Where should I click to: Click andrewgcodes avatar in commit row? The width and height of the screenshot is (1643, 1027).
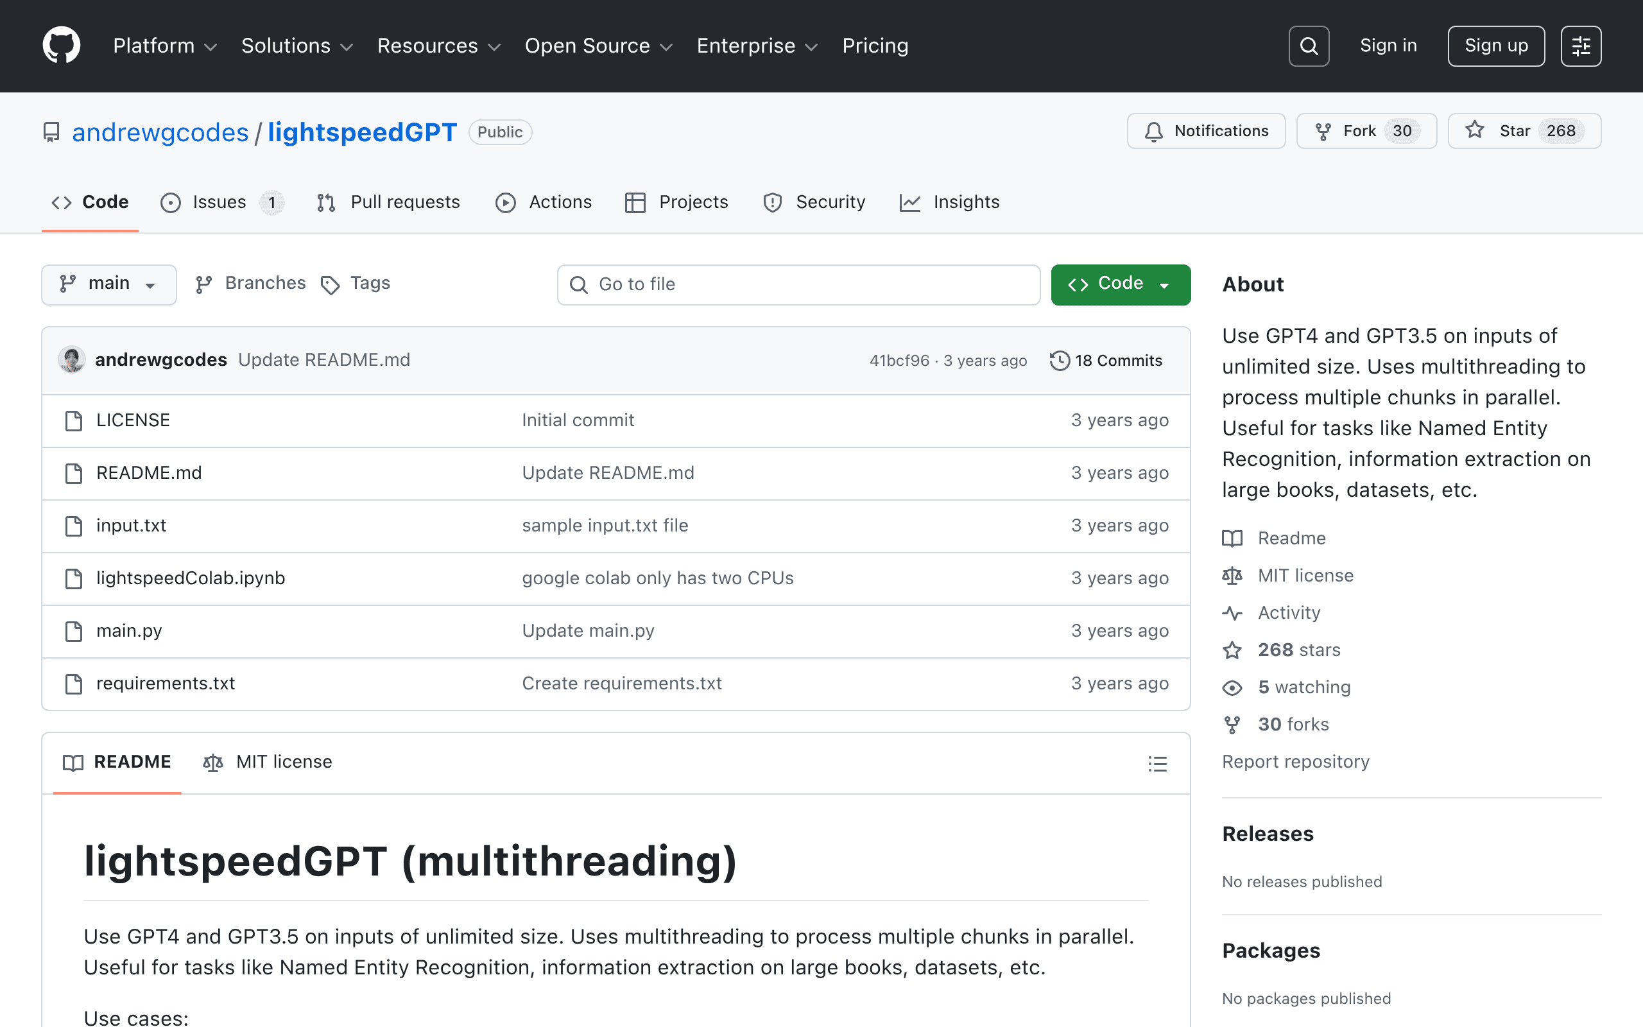pyautogui.click(x=71, y=360)
